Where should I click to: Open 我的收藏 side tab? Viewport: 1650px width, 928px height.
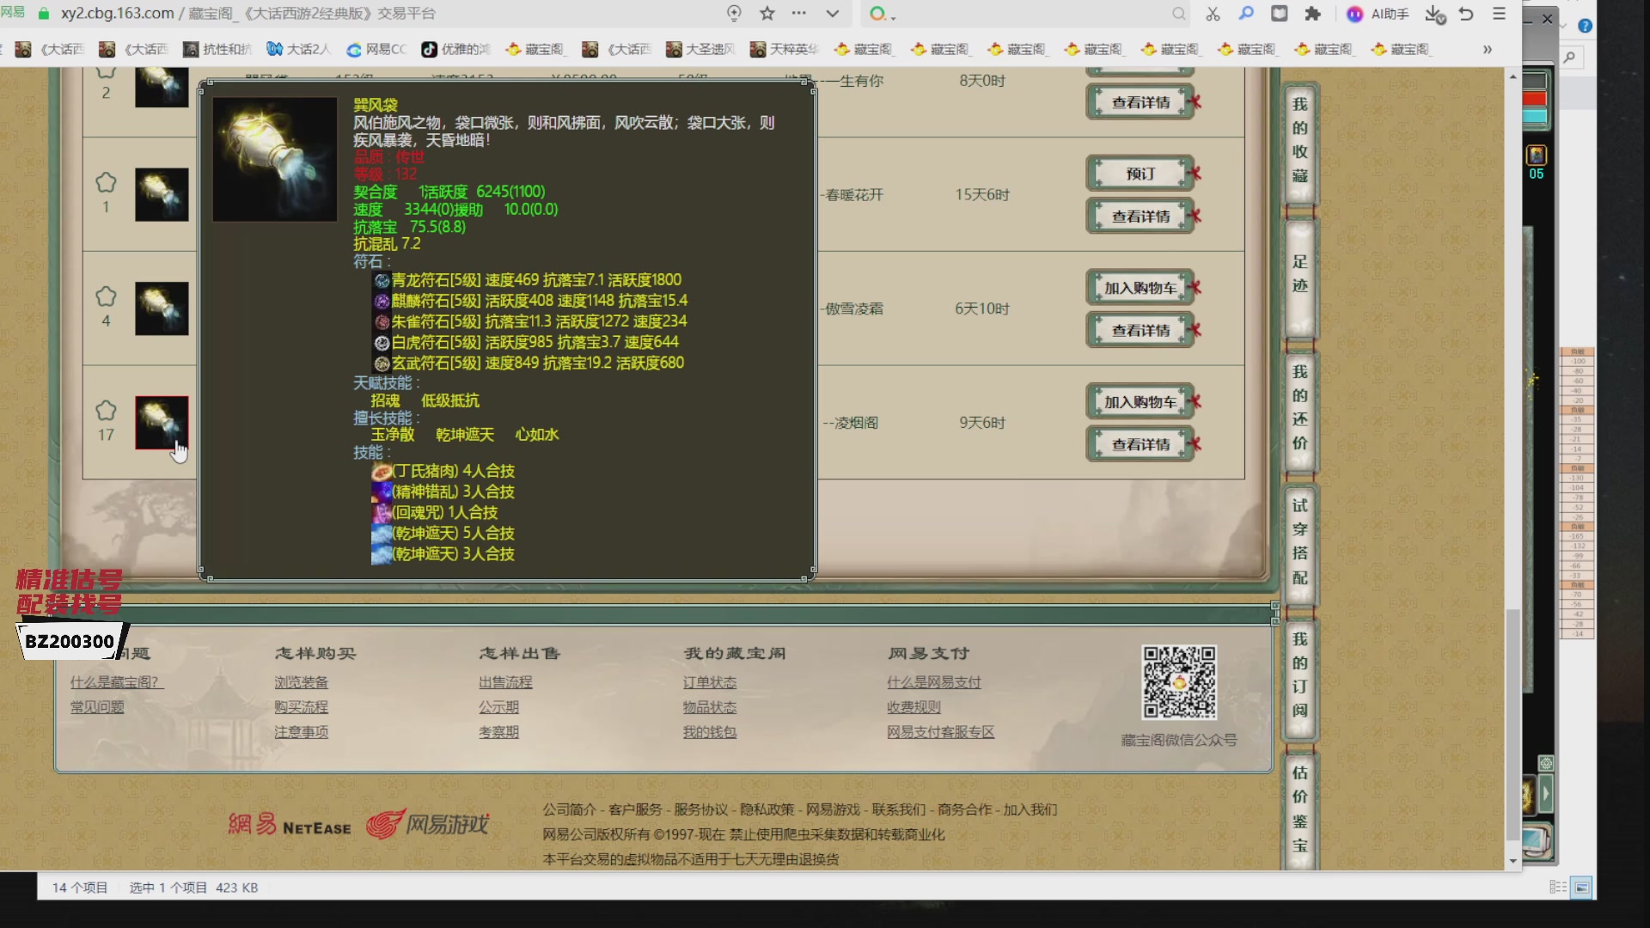[1299, 140]
